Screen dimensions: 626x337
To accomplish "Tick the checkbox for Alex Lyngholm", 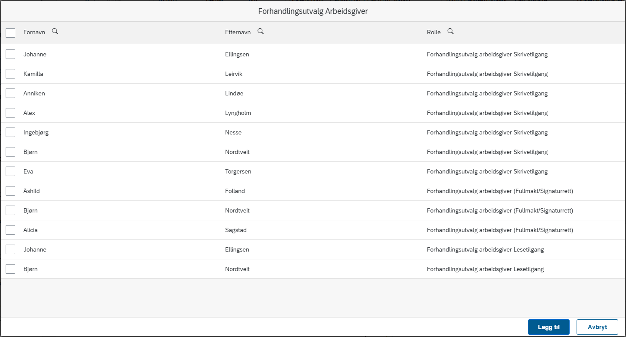I will [10, 113].
